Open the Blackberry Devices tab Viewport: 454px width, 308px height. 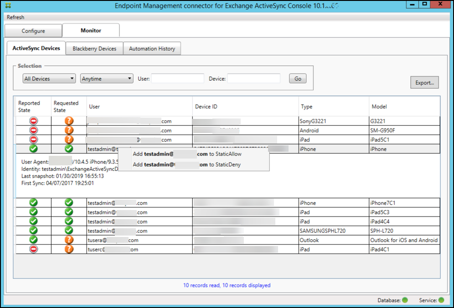tap(94, 49)
